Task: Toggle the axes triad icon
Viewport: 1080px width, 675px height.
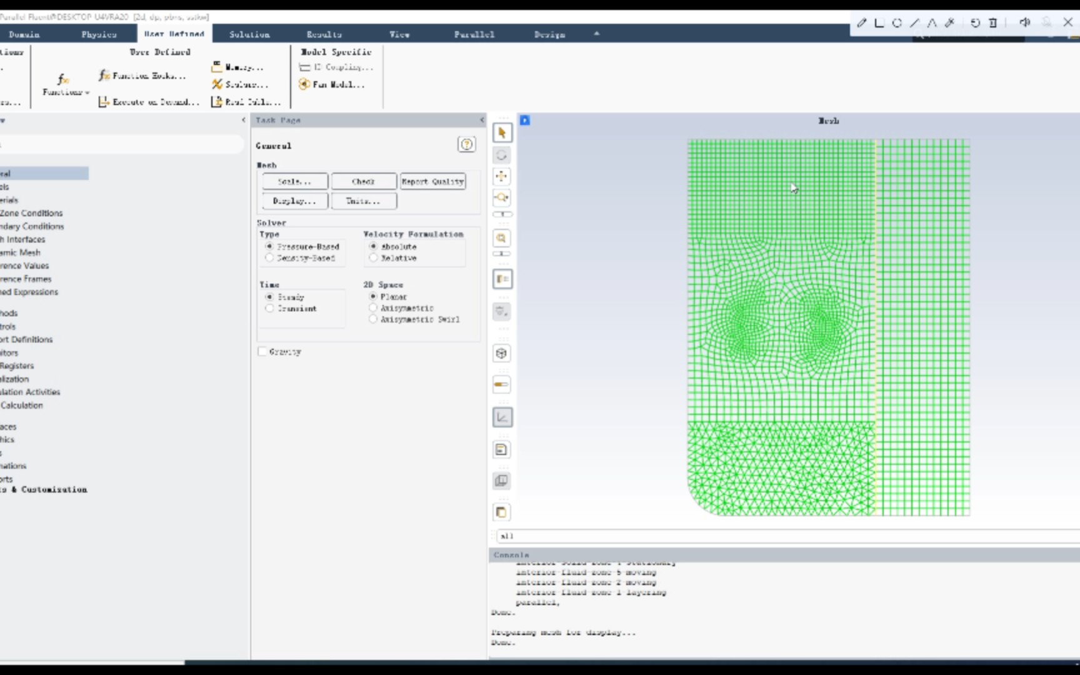Action: pos(502,417)
